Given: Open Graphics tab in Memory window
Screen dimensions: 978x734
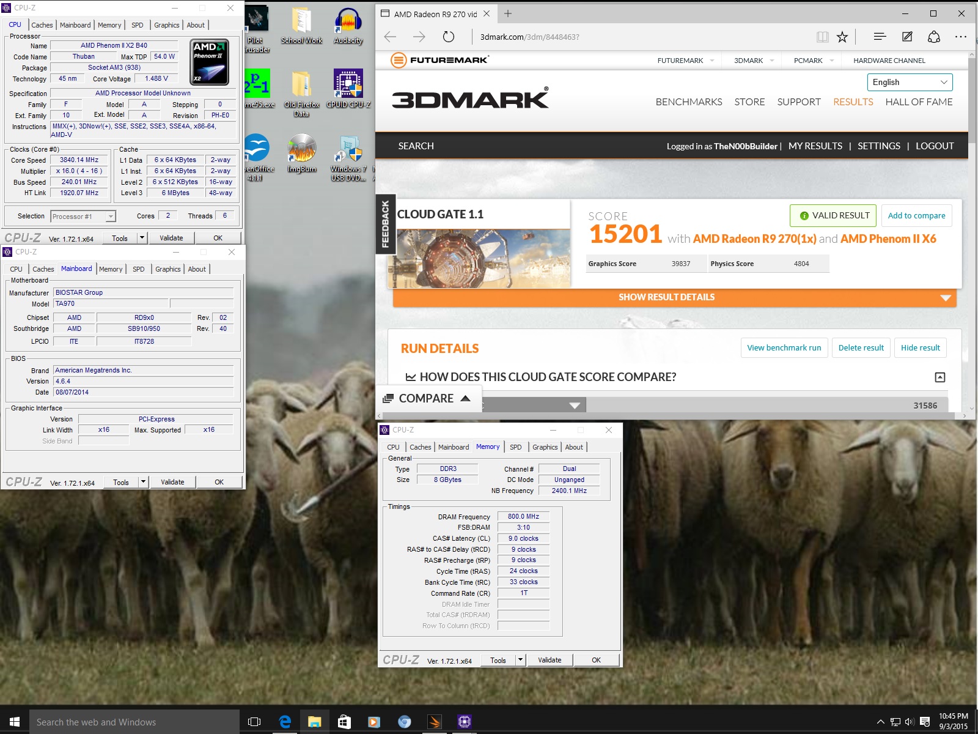Looking at the screenshot, I should click(x=545, y=447).
